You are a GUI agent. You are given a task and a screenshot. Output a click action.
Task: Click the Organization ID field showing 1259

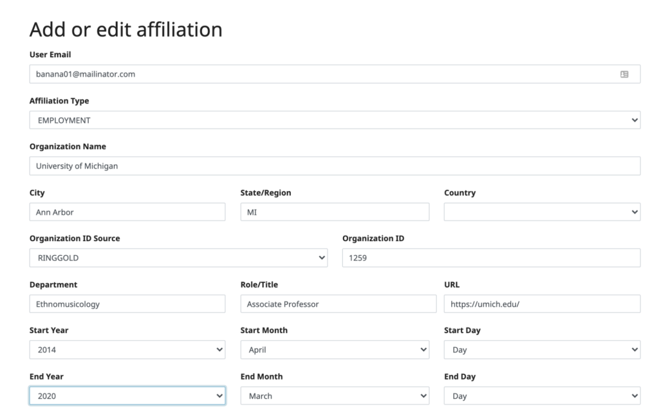[x=491, y=258]
